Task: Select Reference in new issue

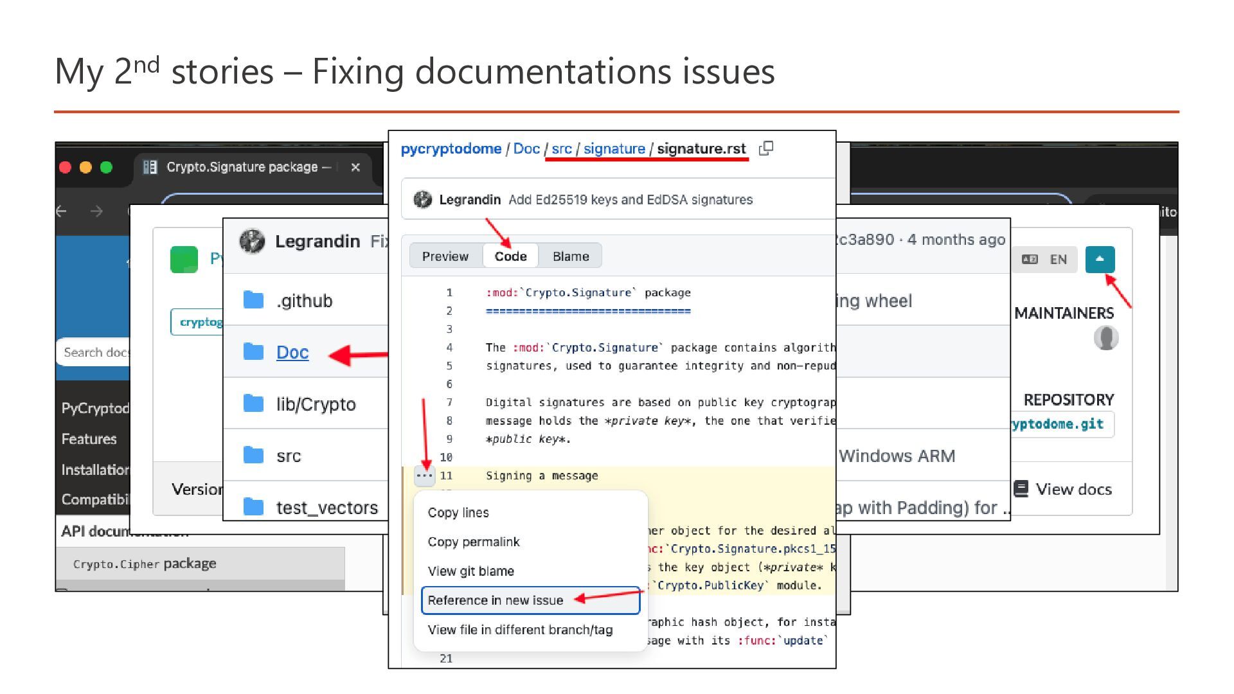Action: point(495,600)
